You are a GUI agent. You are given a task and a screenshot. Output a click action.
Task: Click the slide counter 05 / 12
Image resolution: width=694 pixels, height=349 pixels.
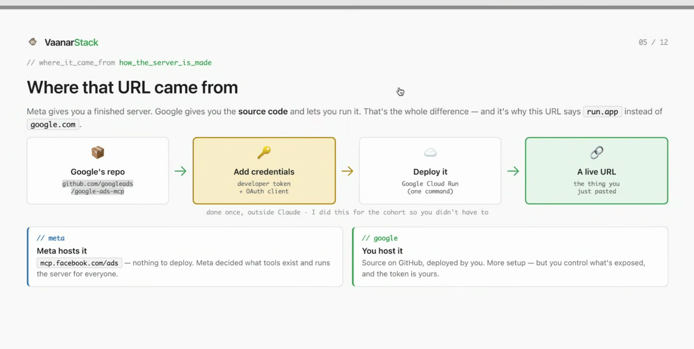653,42
